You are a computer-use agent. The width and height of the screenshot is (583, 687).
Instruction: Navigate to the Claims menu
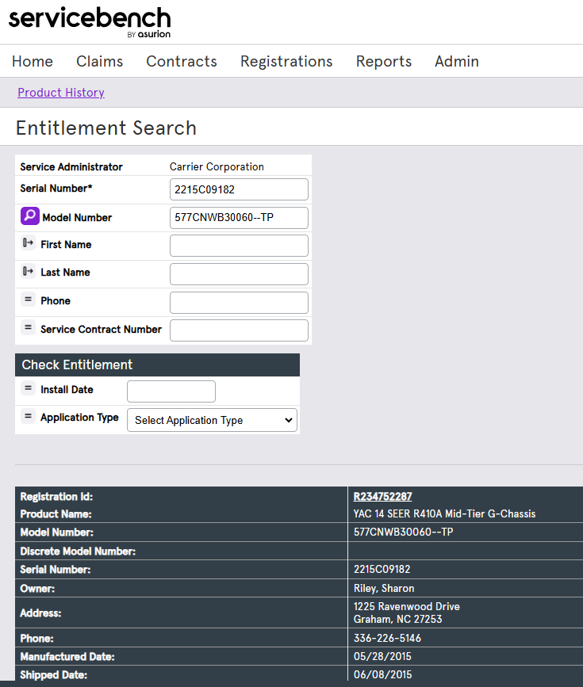pyautogui.click(x=99, y=61)
